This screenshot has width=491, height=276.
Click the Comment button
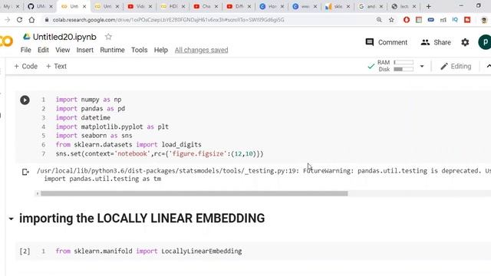click(x=387, y=42)
